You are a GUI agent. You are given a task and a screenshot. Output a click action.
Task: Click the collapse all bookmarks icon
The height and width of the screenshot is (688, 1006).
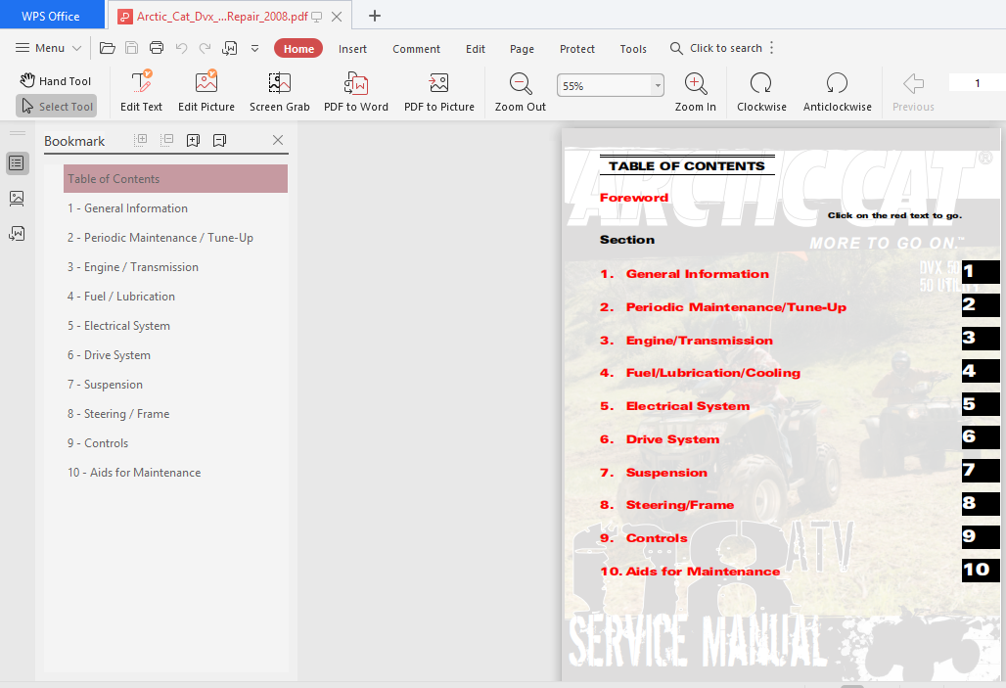tap(166, 140)
